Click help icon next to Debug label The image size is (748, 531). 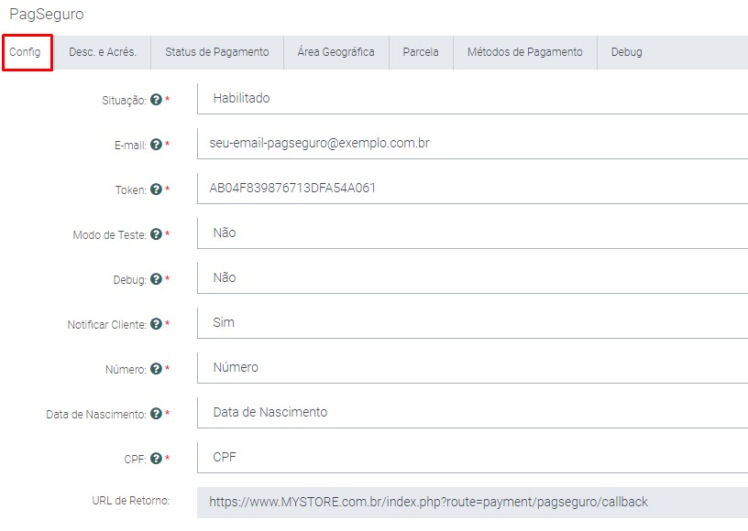(156, 279)
